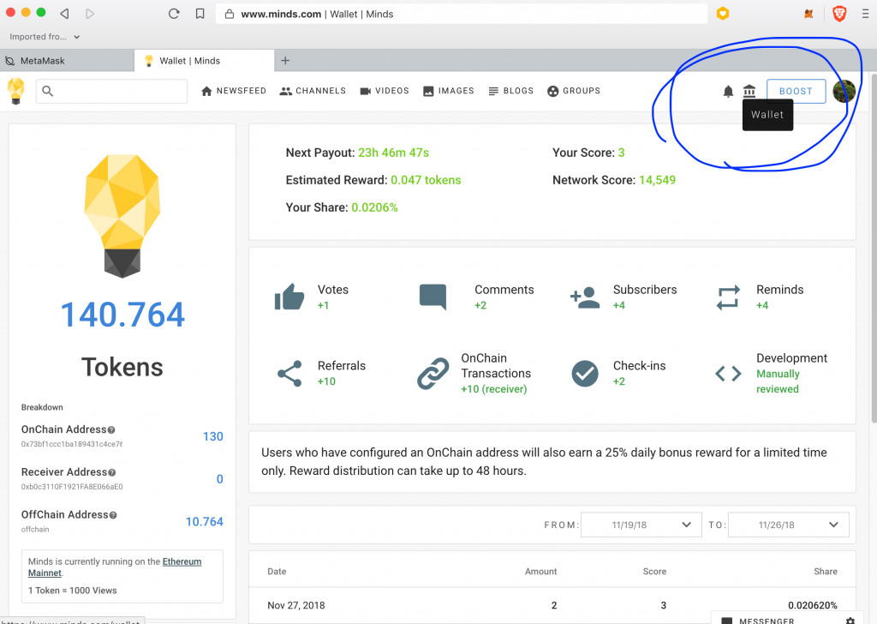
Task: Click the page vertical scrollbar
Action: click(873, 246)
